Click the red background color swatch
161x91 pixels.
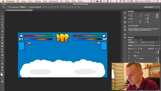click(3, 76)
